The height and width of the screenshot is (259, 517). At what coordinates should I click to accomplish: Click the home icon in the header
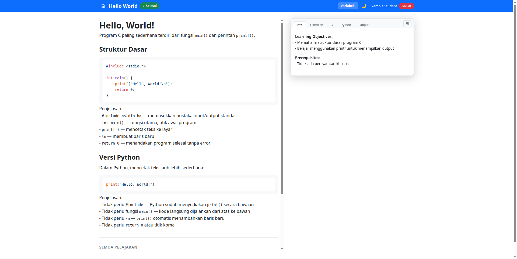[x=103, y=6]
